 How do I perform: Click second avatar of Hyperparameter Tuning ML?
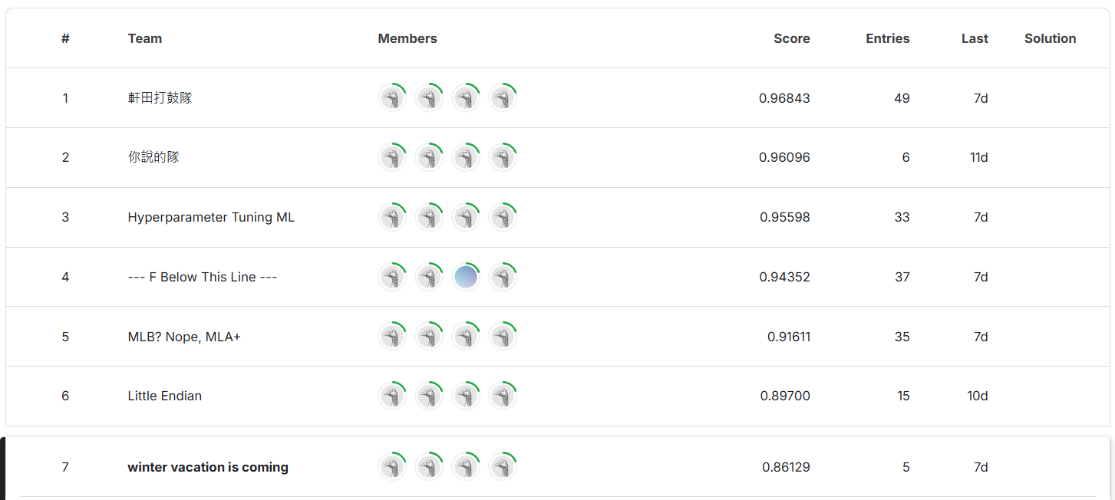[x=429, y=218]
